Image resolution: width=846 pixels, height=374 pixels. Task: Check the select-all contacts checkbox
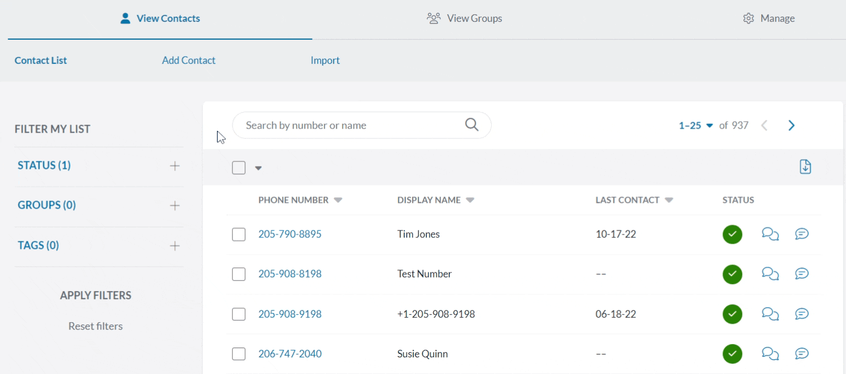click(x=238, y=167)
